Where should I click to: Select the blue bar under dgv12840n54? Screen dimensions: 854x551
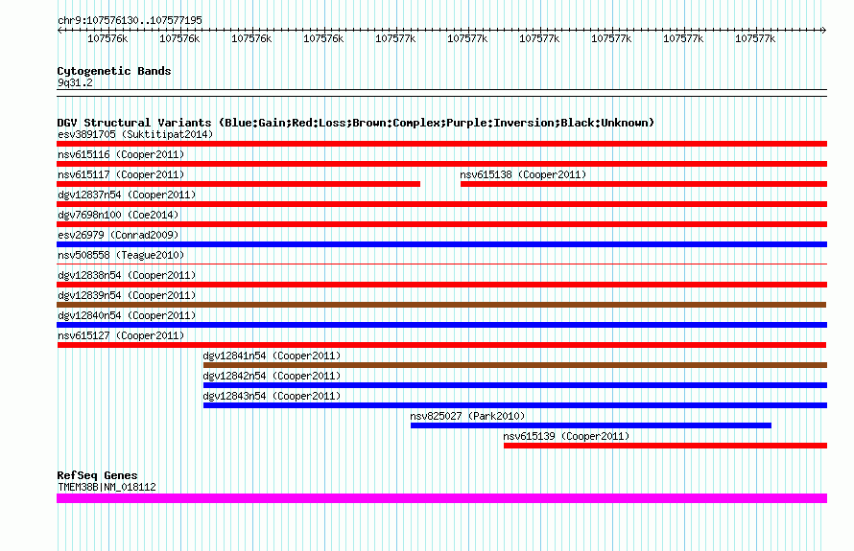pyautogui.click(x=441, y=325)
